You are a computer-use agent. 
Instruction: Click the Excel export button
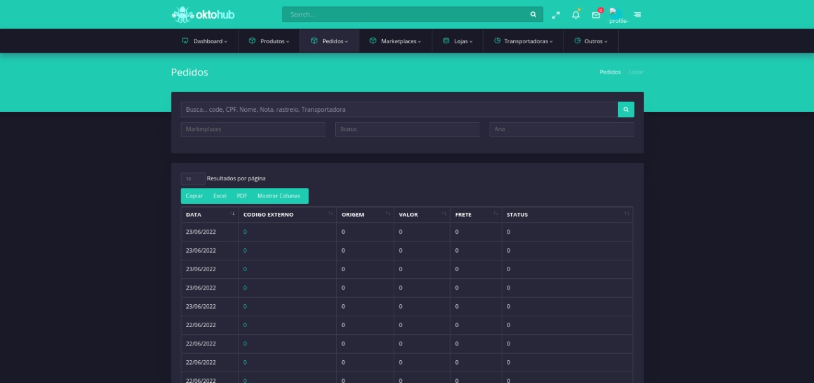click(x=219, y=196)
